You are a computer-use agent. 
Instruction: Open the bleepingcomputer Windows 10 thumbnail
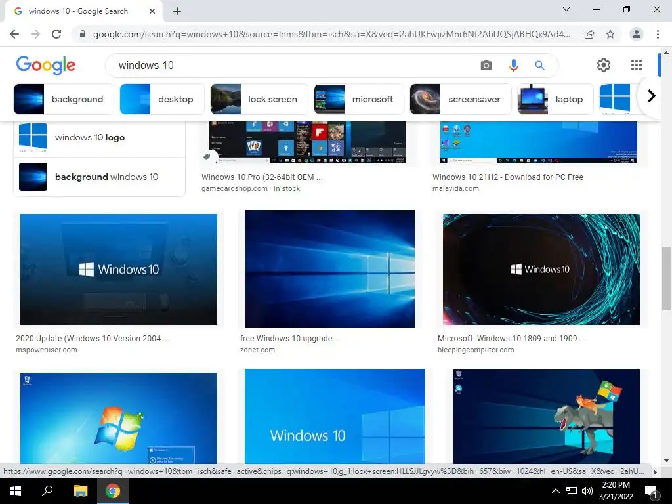541,269
